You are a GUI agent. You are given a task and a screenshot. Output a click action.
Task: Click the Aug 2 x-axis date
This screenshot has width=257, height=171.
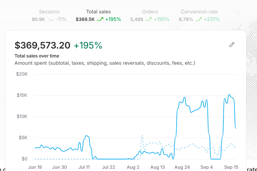click(133, 167)
